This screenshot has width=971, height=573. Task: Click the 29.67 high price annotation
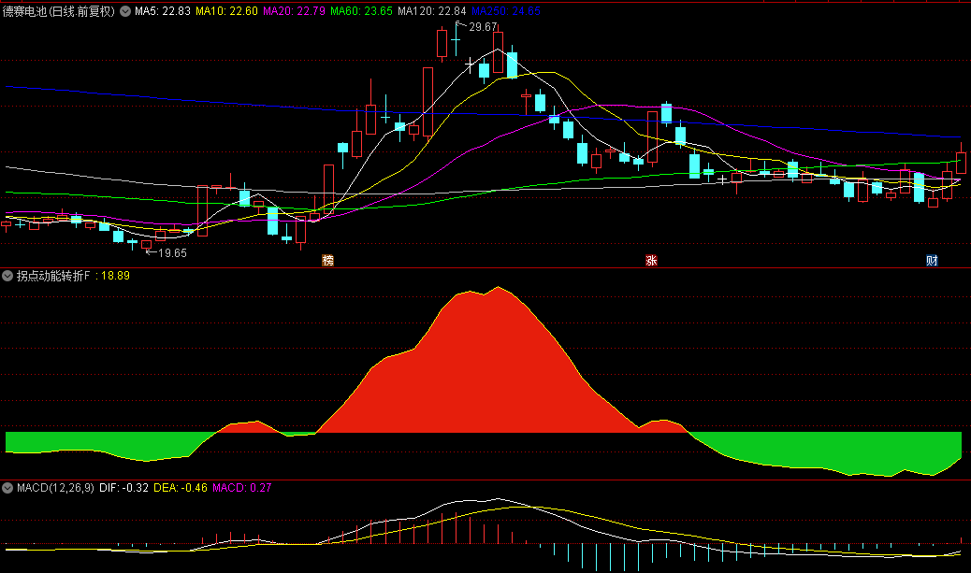(x=483, y=27)
